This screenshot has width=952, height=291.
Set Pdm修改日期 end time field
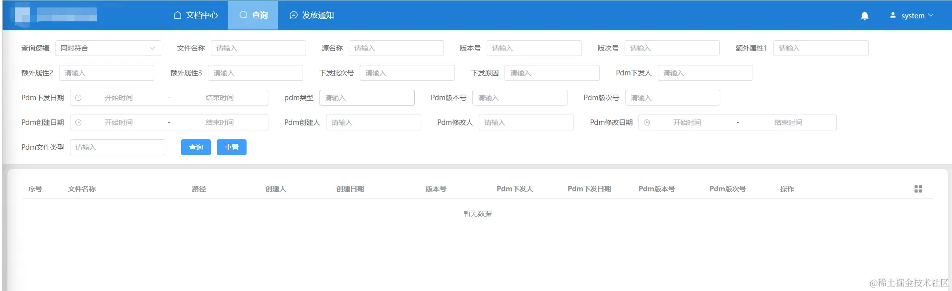click(x=788, y=122)
